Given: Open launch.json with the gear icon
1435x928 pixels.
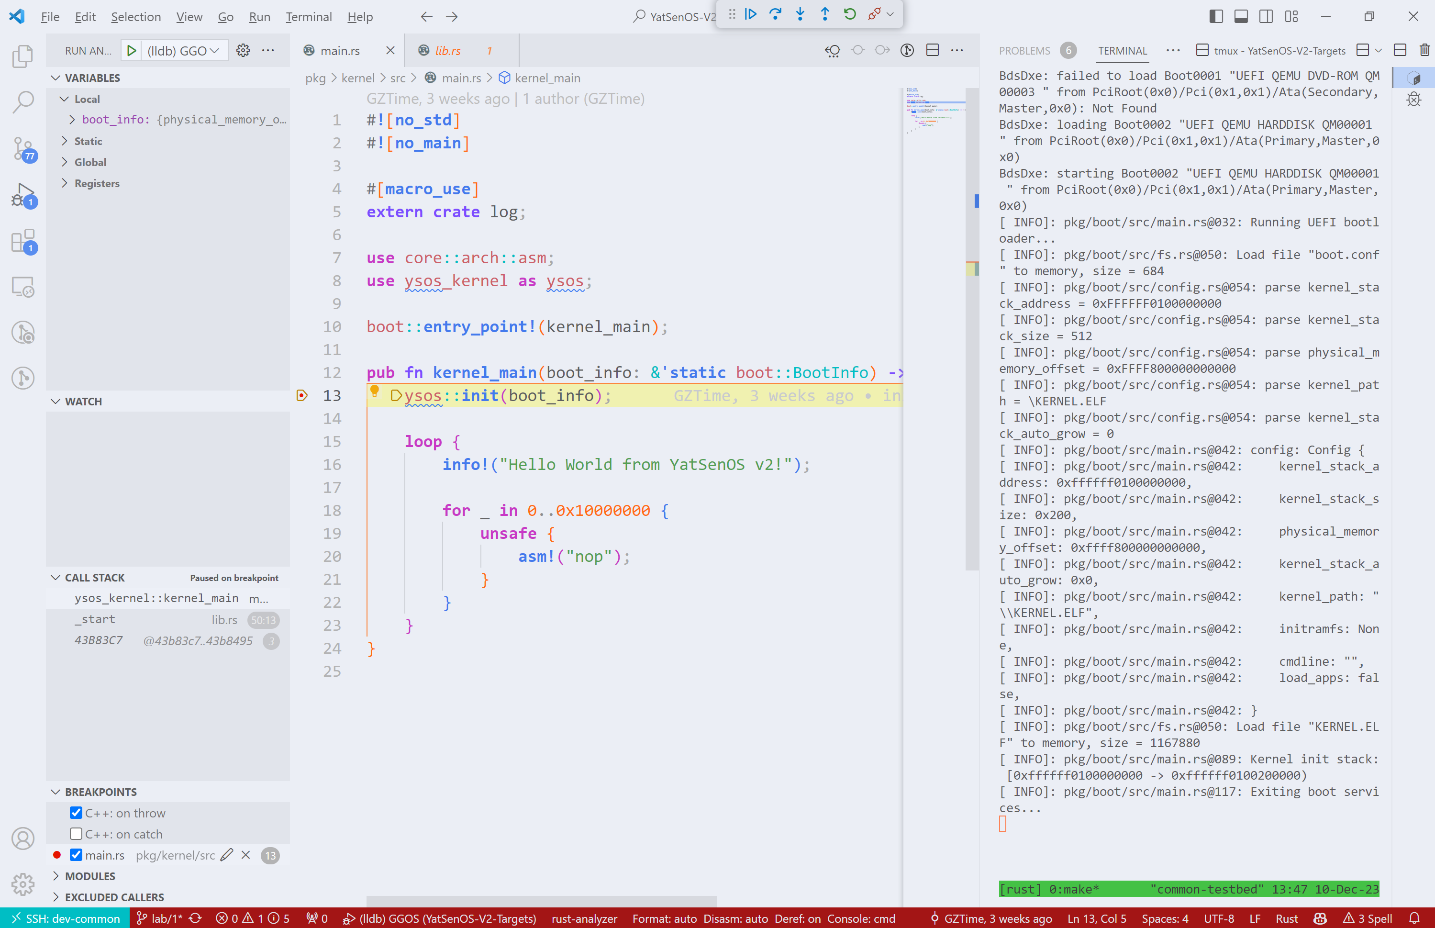Looking at the screenshot, I should (x=244, y=51).
